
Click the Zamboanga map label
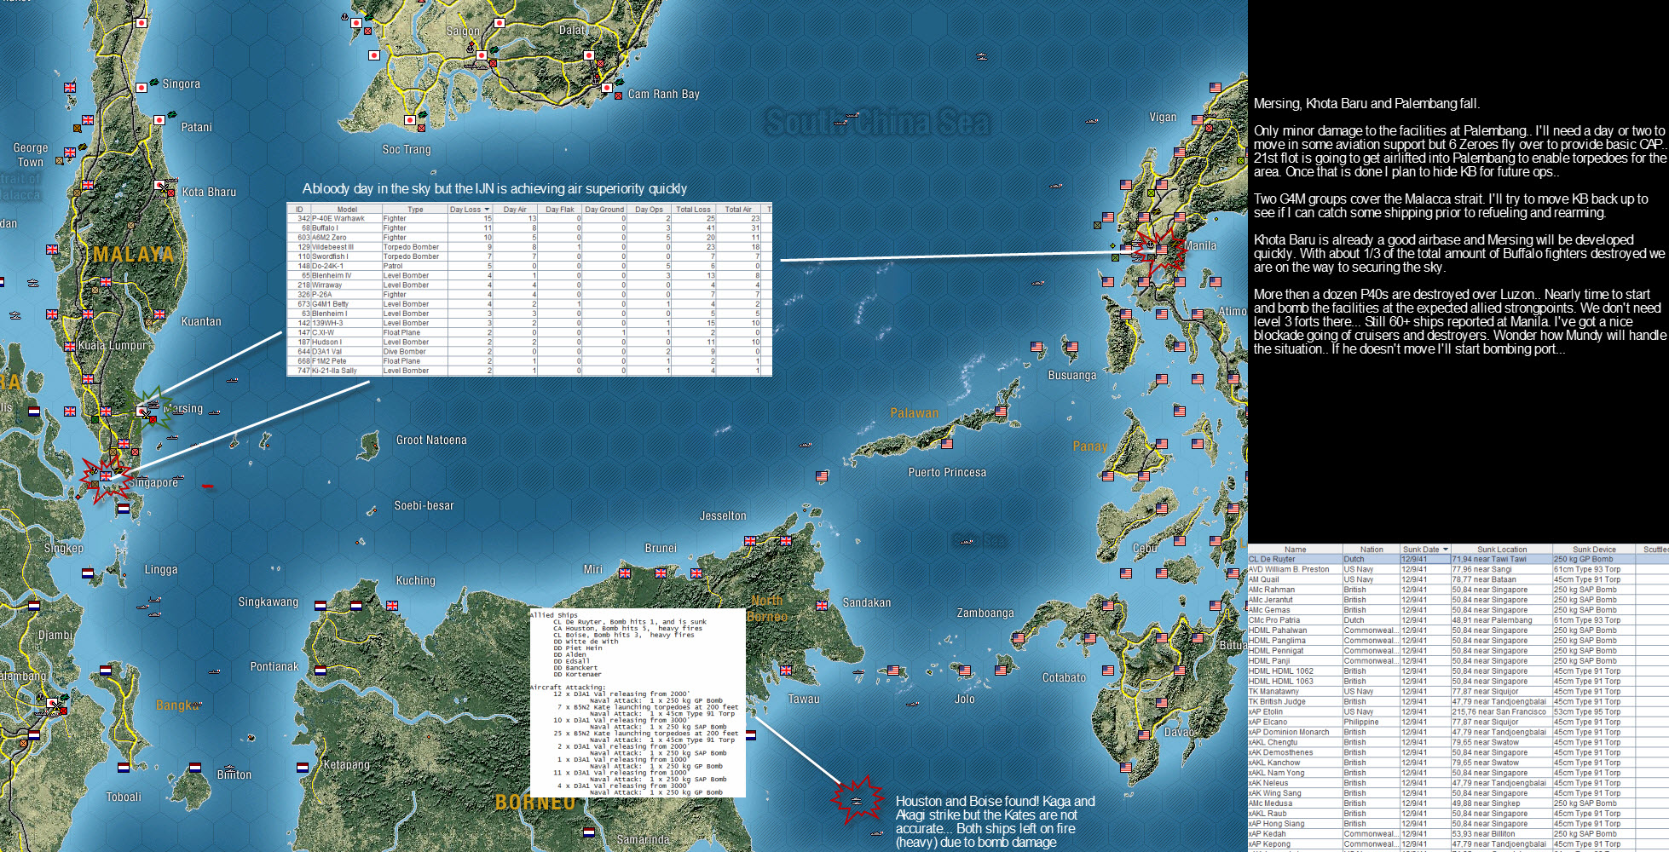(x=985, y=613)
